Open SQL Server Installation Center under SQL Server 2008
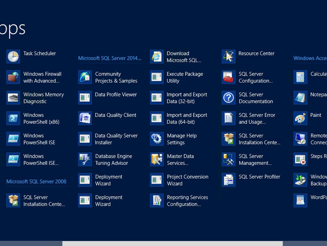The width and height of the screenshot is (327, 246). [x=36, y=200]
